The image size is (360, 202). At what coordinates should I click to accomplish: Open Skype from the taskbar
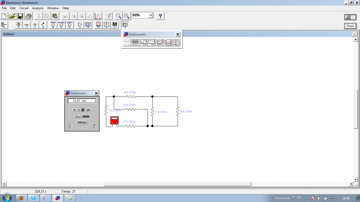tap(33, 198)
